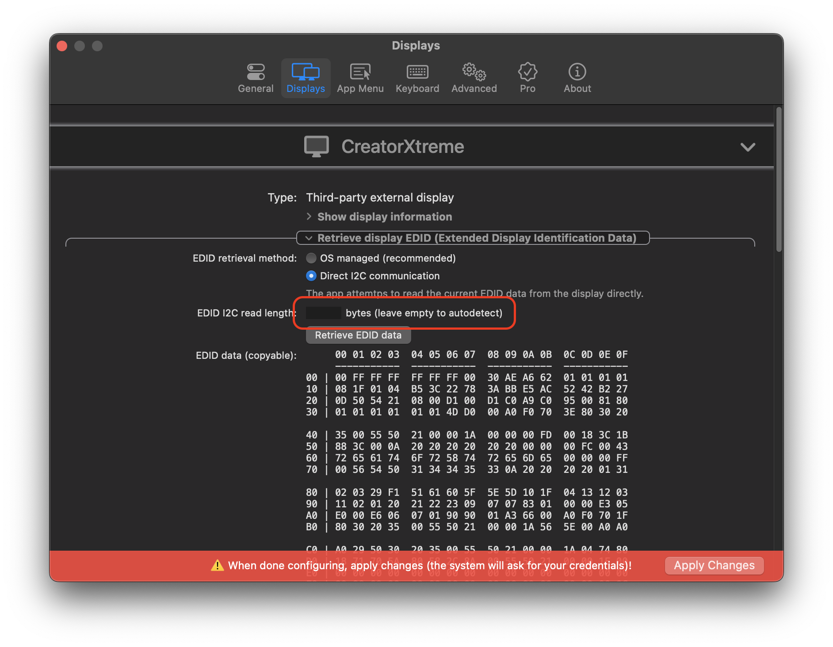Enable Direct I2C communication
The width and height of the screenshot is (833, 647).
click(311, 276)
